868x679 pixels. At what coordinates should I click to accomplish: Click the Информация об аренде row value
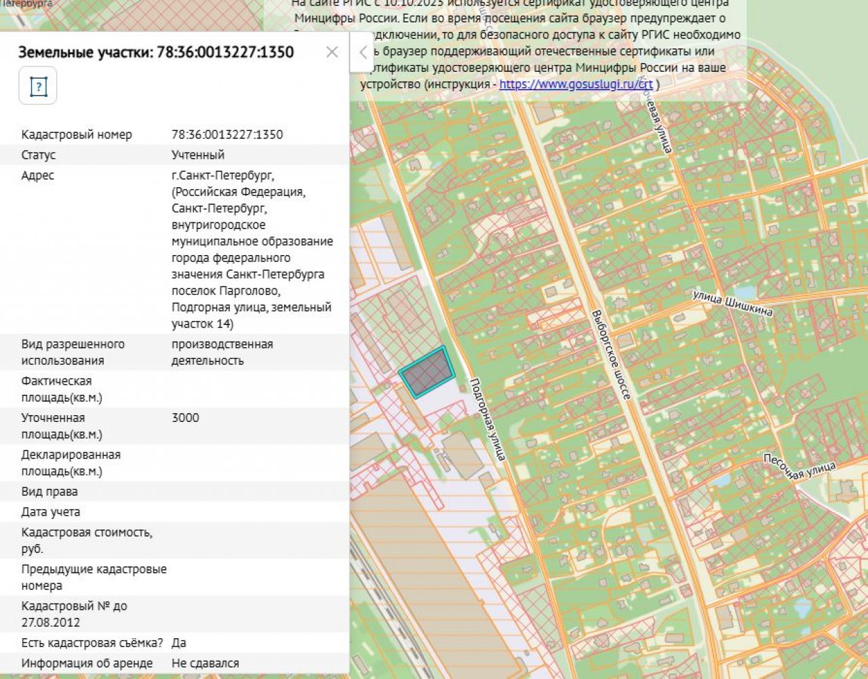point(205,663)
